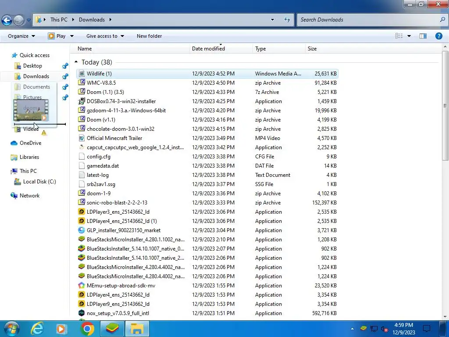Click the vertical scrollbar thumb
Image resolution: width=449 pixels, height=337 pixels.
[445, 105]
